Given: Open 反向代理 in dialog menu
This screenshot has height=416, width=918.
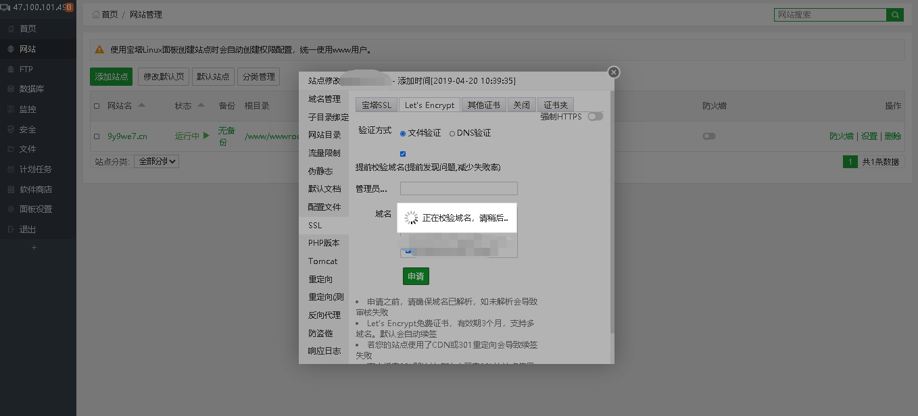Looking at the screenshot, I should tap(324, 315).
